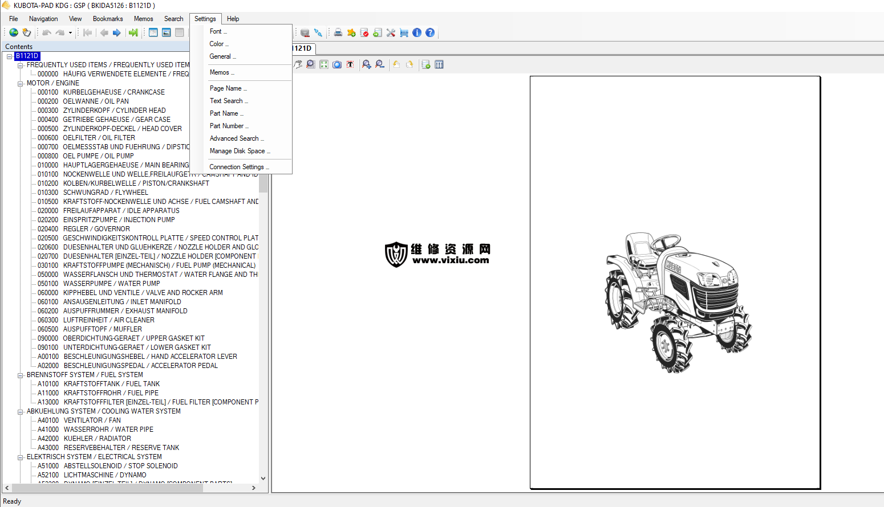Click the memo with red mark icon
The width and height of the screenshot is (884, 507).
[364, 32]
